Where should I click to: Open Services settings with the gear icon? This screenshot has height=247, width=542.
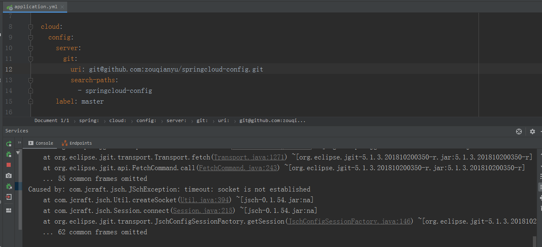coord(533,131)
